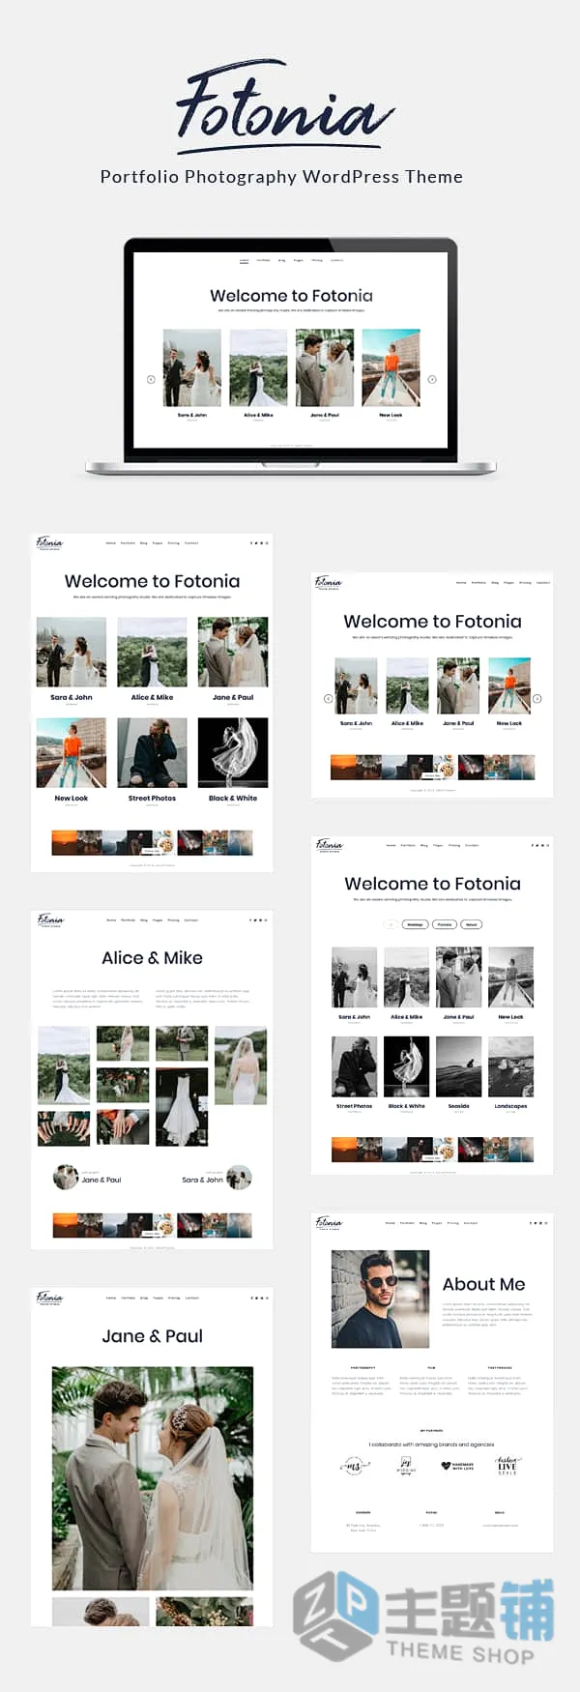The width and height of the screenshot is (580, 1692).
Task: Click 'Blog' nav link in Jane & Paul page
Action: click(x=144, y=1298)
